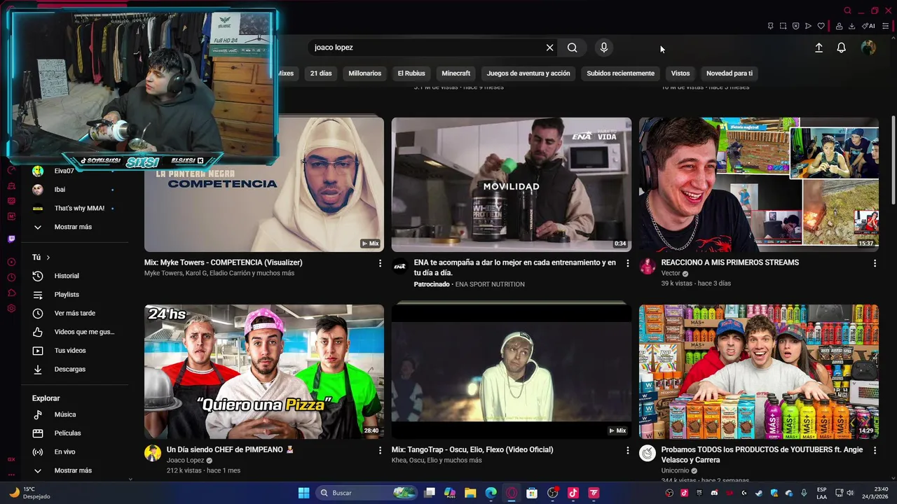
Task: Open options menu for Myke Towers COMPETENCIA mix
Action: (380, 263)
